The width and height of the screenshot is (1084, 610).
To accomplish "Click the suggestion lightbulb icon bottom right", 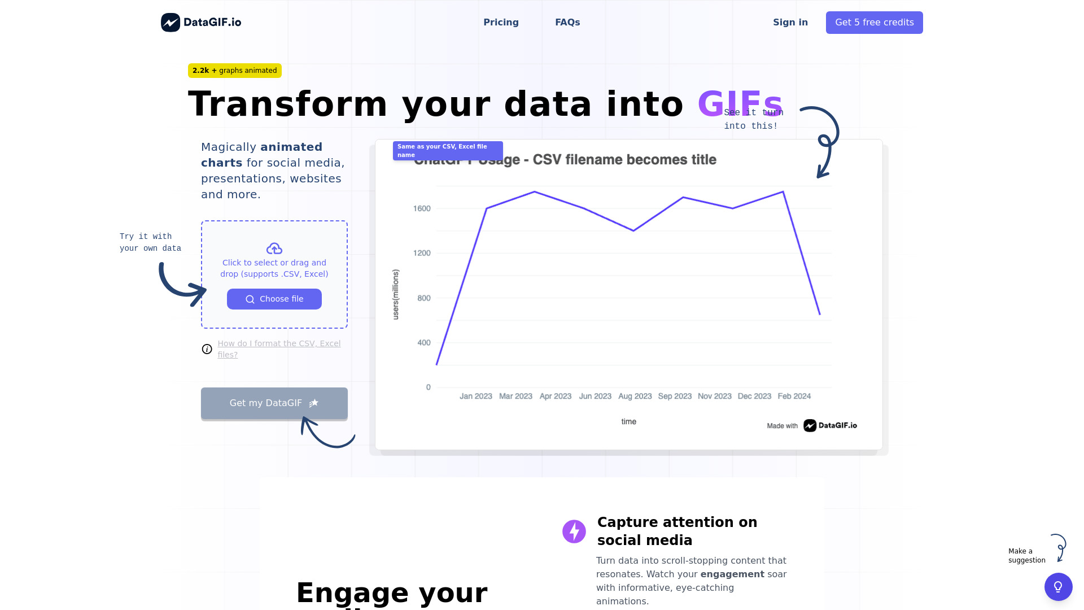I will (x=1058, y=587).
